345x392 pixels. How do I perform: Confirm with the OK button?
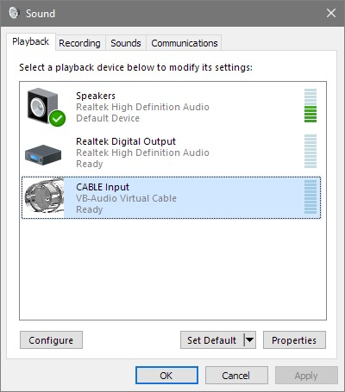[x=166, y=375]
